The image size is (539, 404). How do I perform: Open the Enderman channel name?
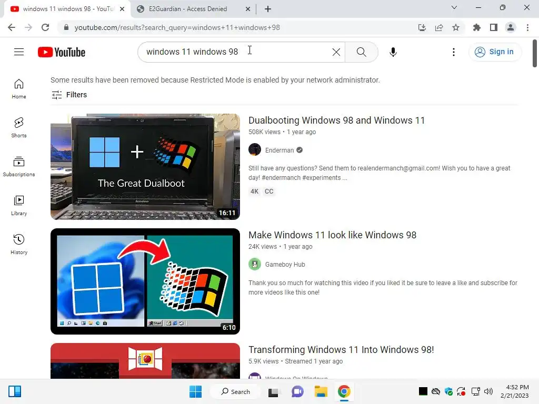[x=280, y=150]
